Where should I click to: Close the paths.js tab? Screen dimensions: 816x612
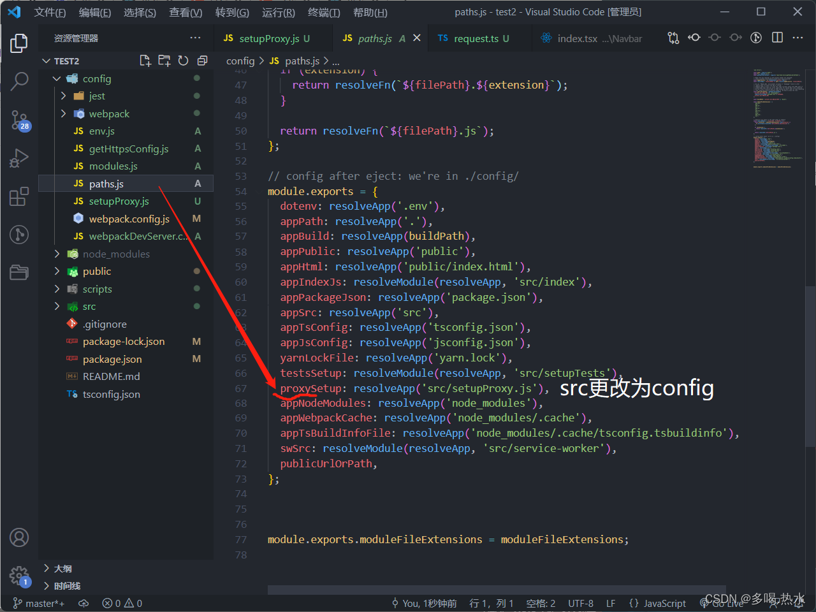417,38
